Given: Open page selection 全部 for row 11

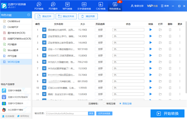Looking at the screenshot, I should click(100, 94).
